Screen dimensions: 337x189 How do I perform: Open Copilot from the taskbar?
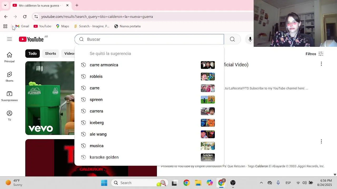tap(210, 183)
